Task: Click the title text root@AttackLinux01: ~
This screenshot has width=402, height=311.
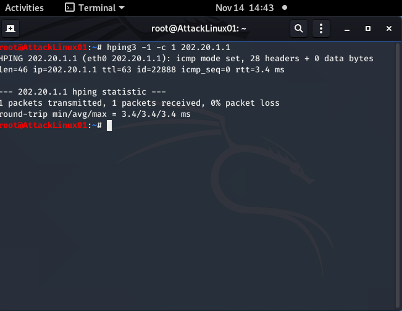Action: [x=198, y=28]
